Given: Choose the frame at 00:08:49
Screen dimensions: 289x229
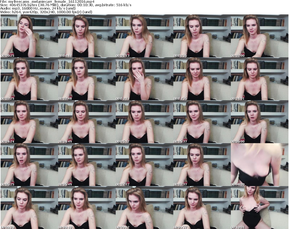Looking at the screenshot, I should [87, 208].
